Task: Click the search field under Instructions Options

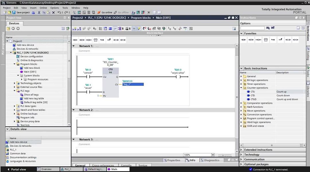Action: point(252,28)
